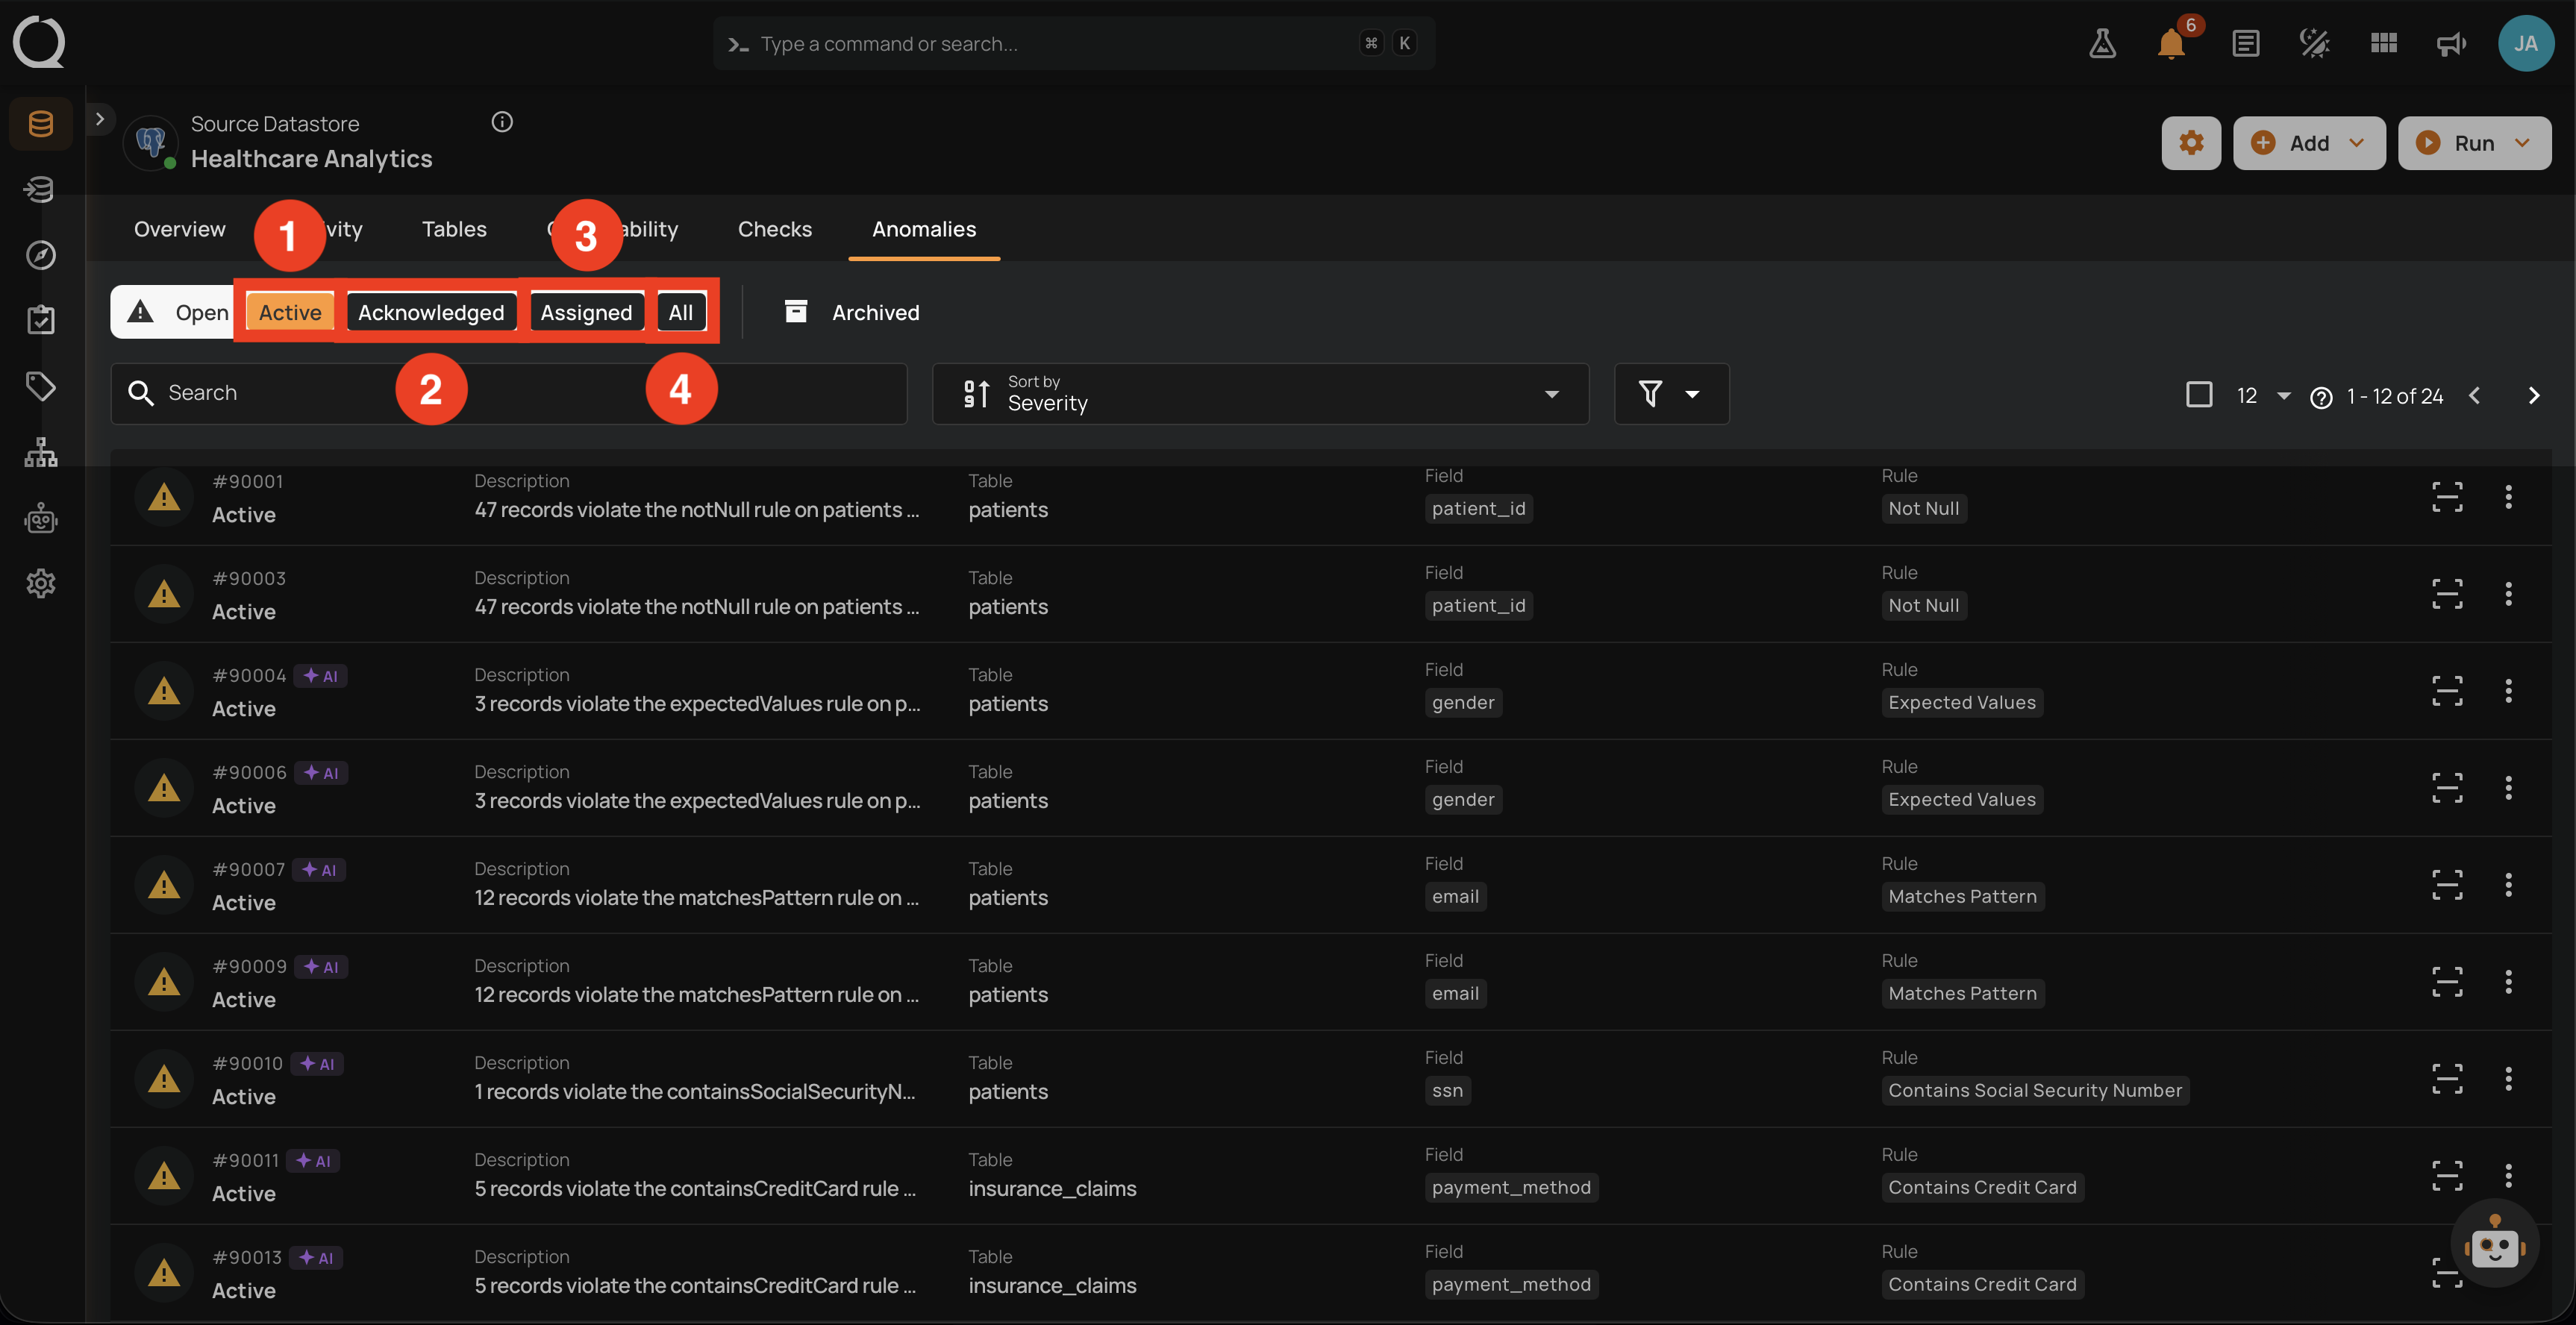Open the Explore compass sidebar icon
Image resolution: width=2576 pixels, height=1325 pixels.
[x=41, y=255]
